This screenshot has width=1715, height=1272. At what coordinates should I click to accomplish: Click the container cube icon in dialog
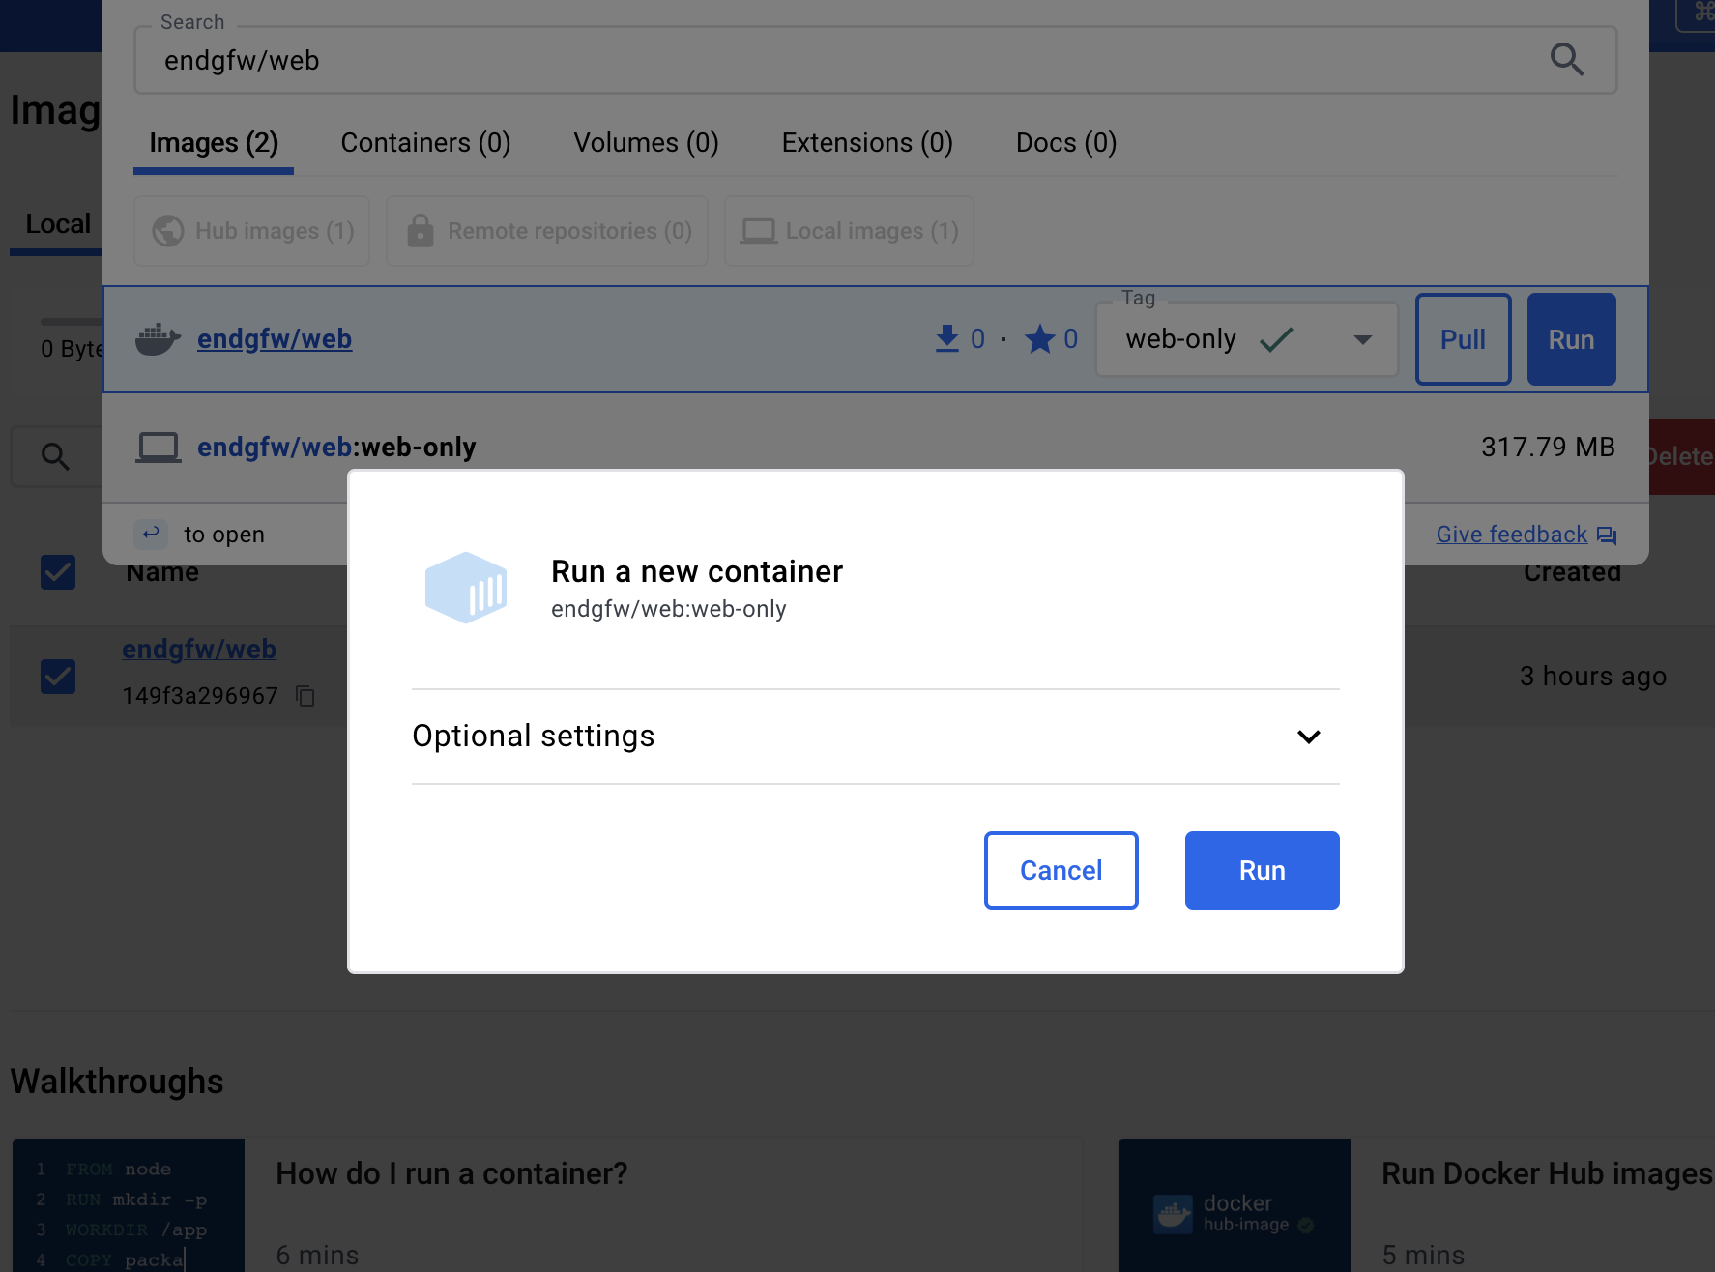(x=466, y=588)
